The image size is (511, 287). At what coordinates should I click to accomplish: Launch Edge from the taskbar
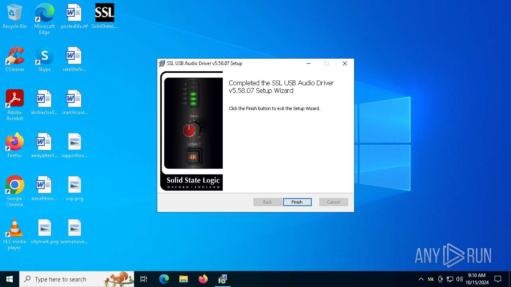click(164, 279)
